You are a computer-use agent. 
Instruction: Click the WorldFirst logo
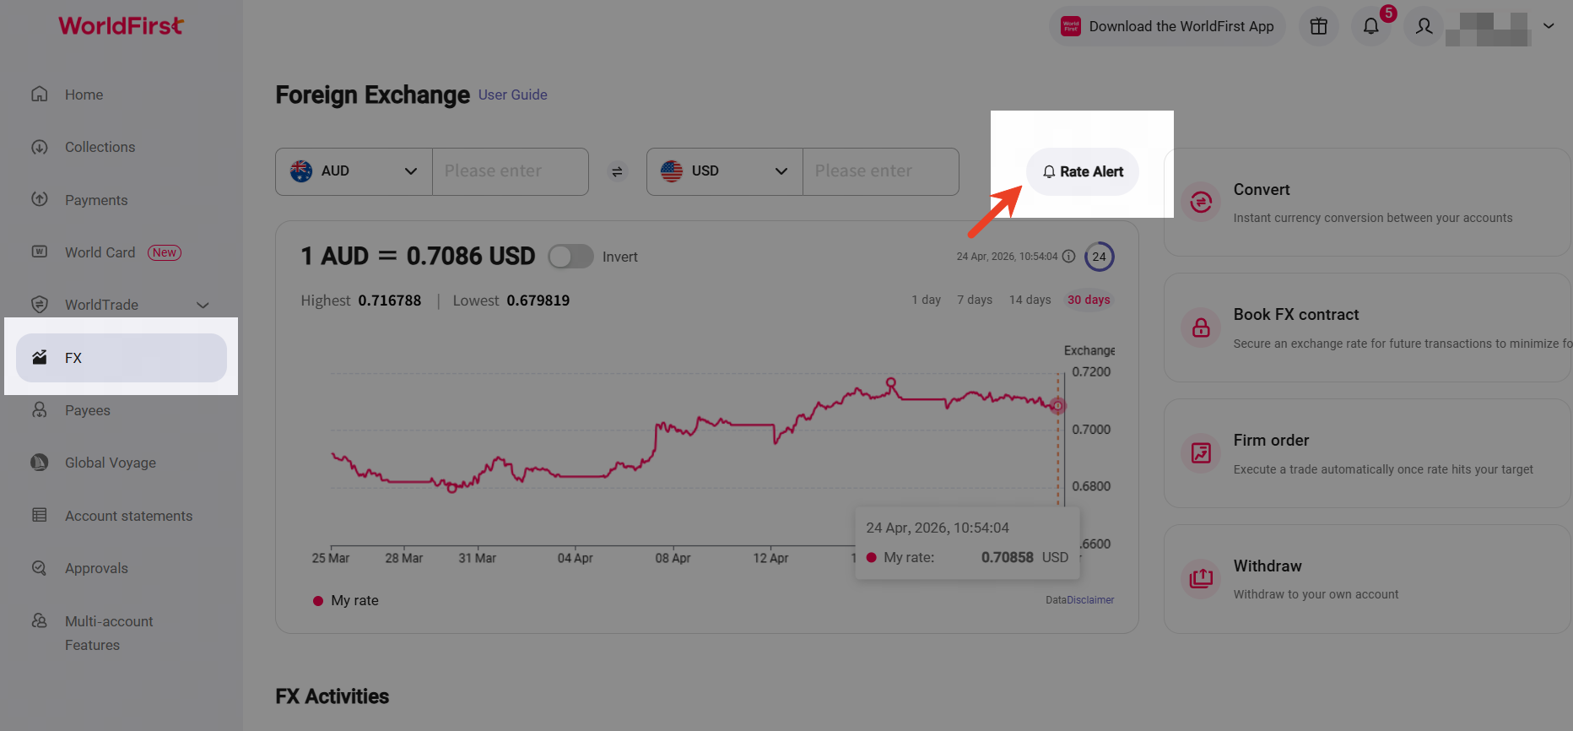pos(121,25)
